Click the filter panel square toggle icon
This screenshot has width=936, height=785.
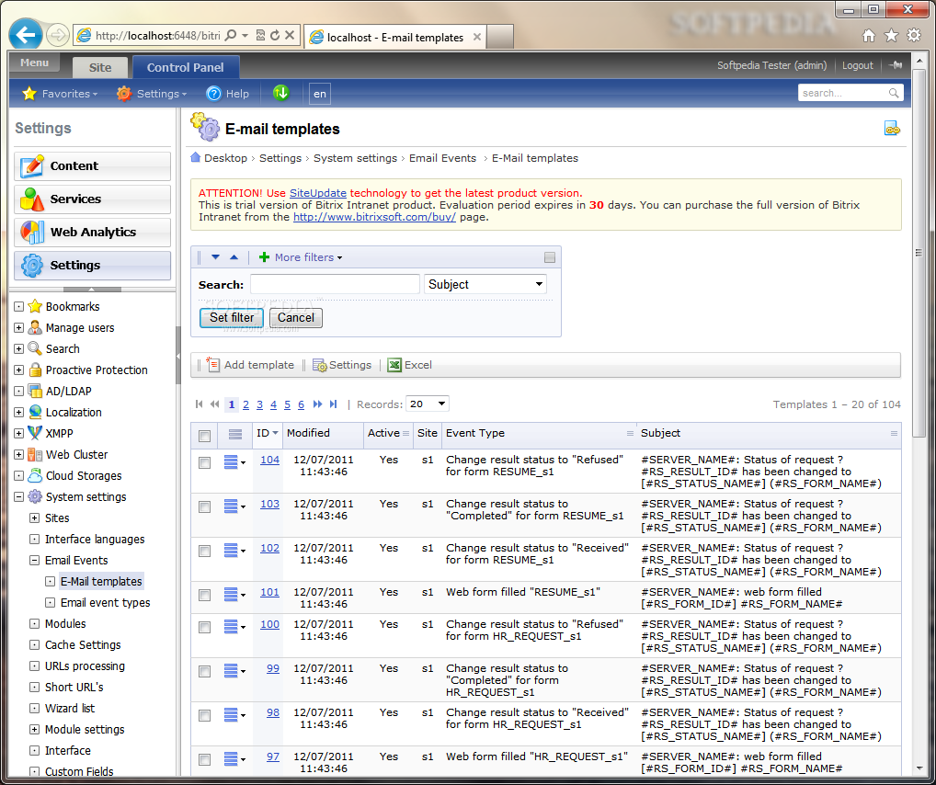click(550, 257)
